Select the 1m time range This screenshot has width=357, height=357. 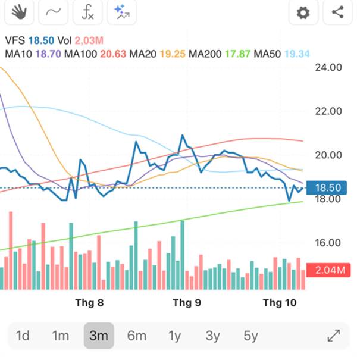point(60,336)
